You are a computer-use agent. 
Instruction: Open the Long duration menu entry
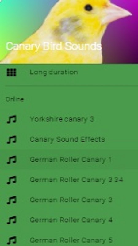[x=69, y=73]
